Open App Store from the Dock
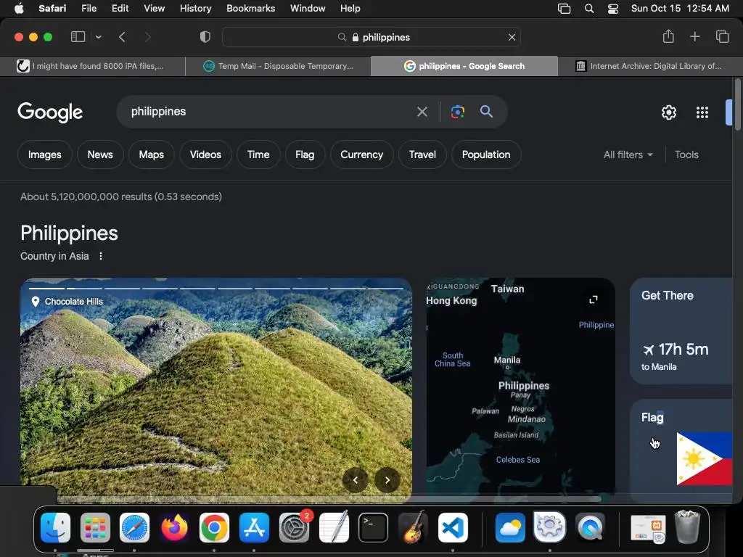 pos(254,527)
